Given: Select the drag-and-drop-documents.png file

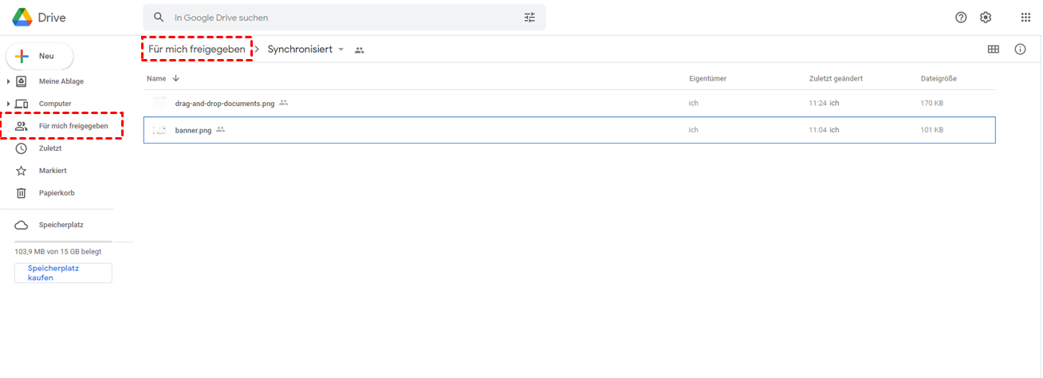Looking at the screenshot, I should point(224,104).
